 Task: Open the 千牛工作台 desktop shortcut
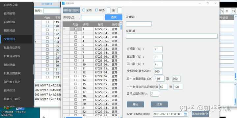pyautogui.click(x=20, y=110)
